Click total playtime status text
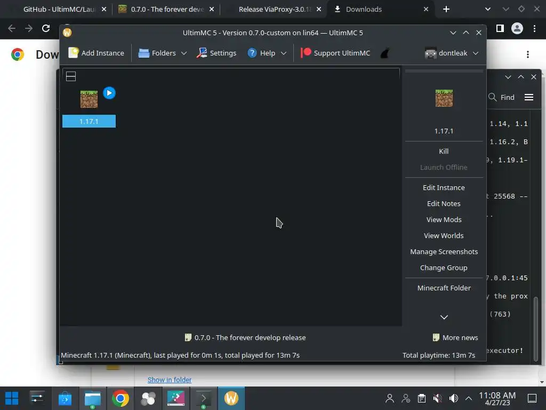Viewport: 546px width, 410px height. click(439, 355)
